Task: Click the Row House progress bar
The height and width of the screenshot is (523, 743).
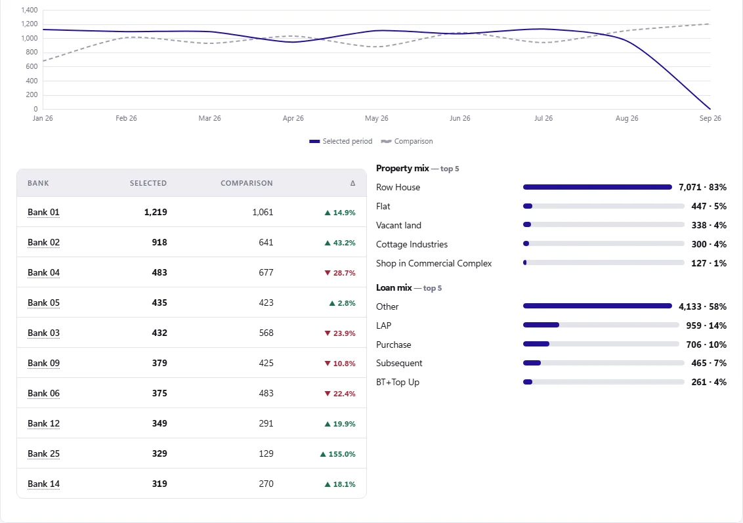Action: (597, 187)
